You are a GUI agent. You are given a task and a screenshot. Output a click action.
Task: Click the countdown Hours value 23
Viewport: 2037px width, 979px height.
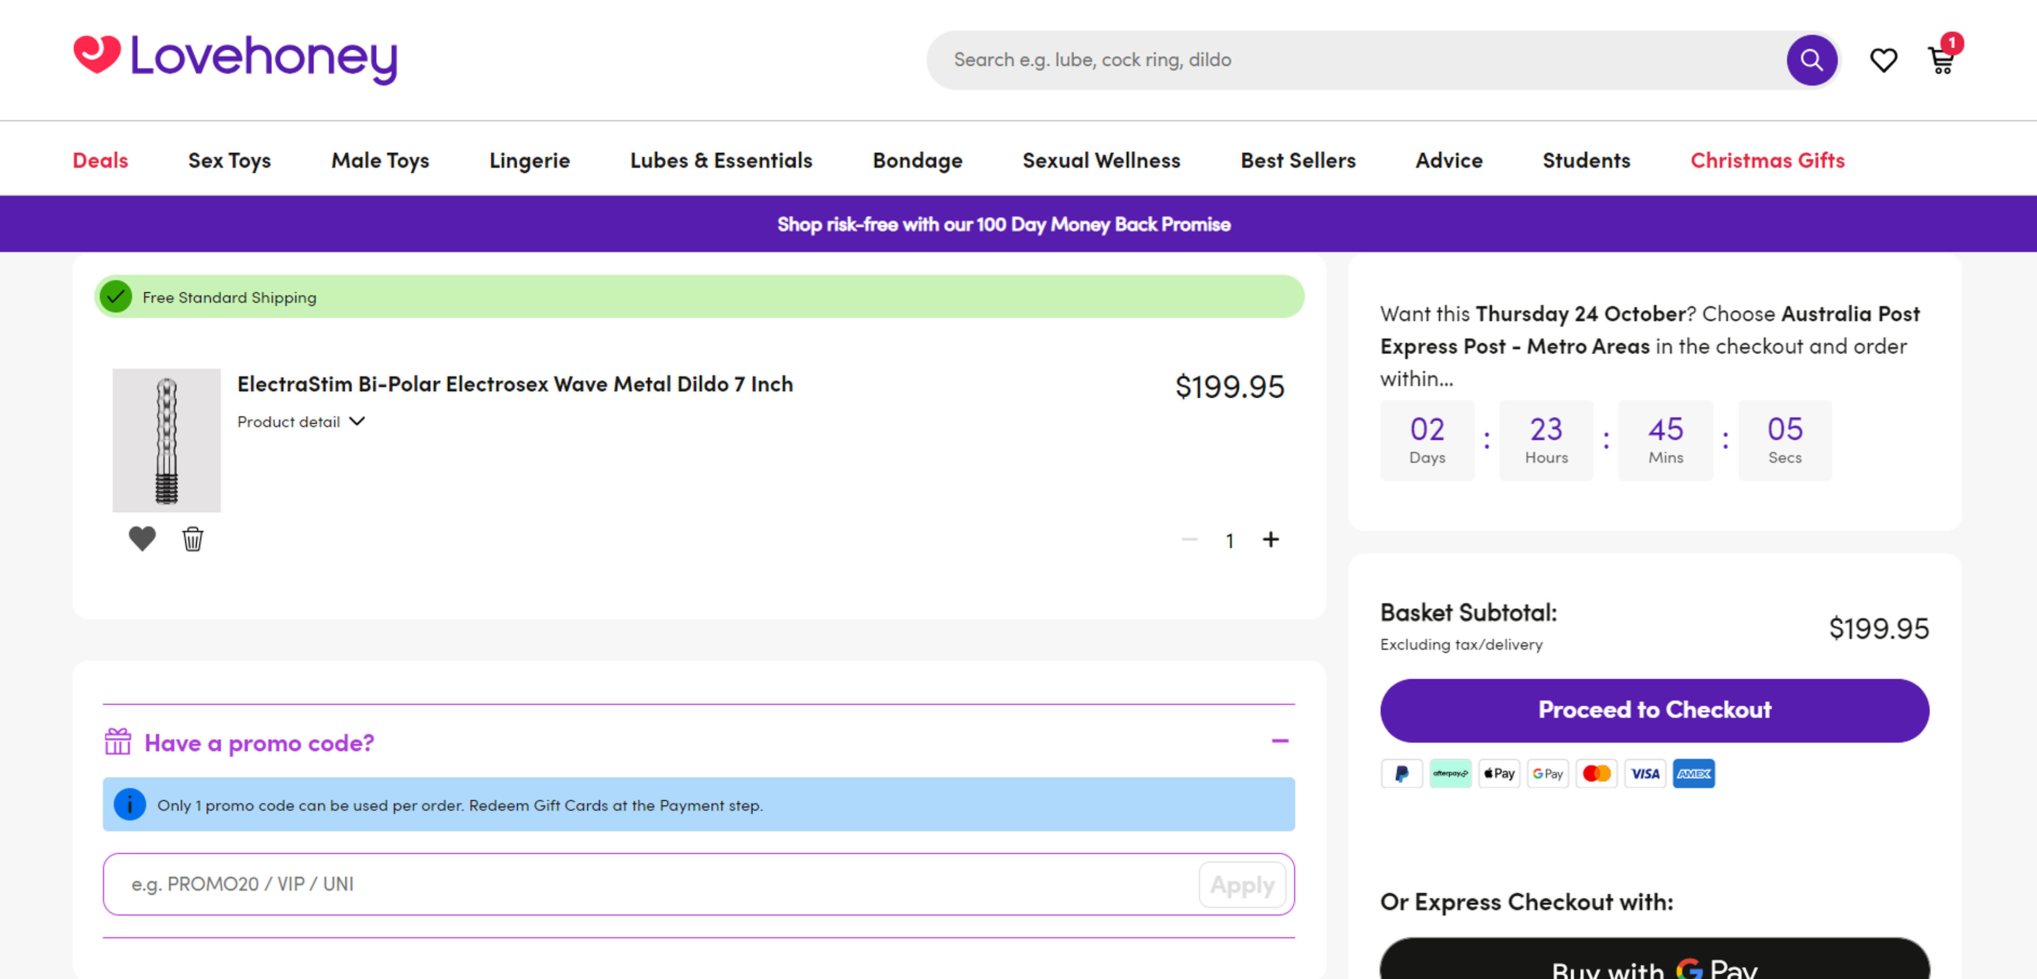click(x=1546, y=430)
